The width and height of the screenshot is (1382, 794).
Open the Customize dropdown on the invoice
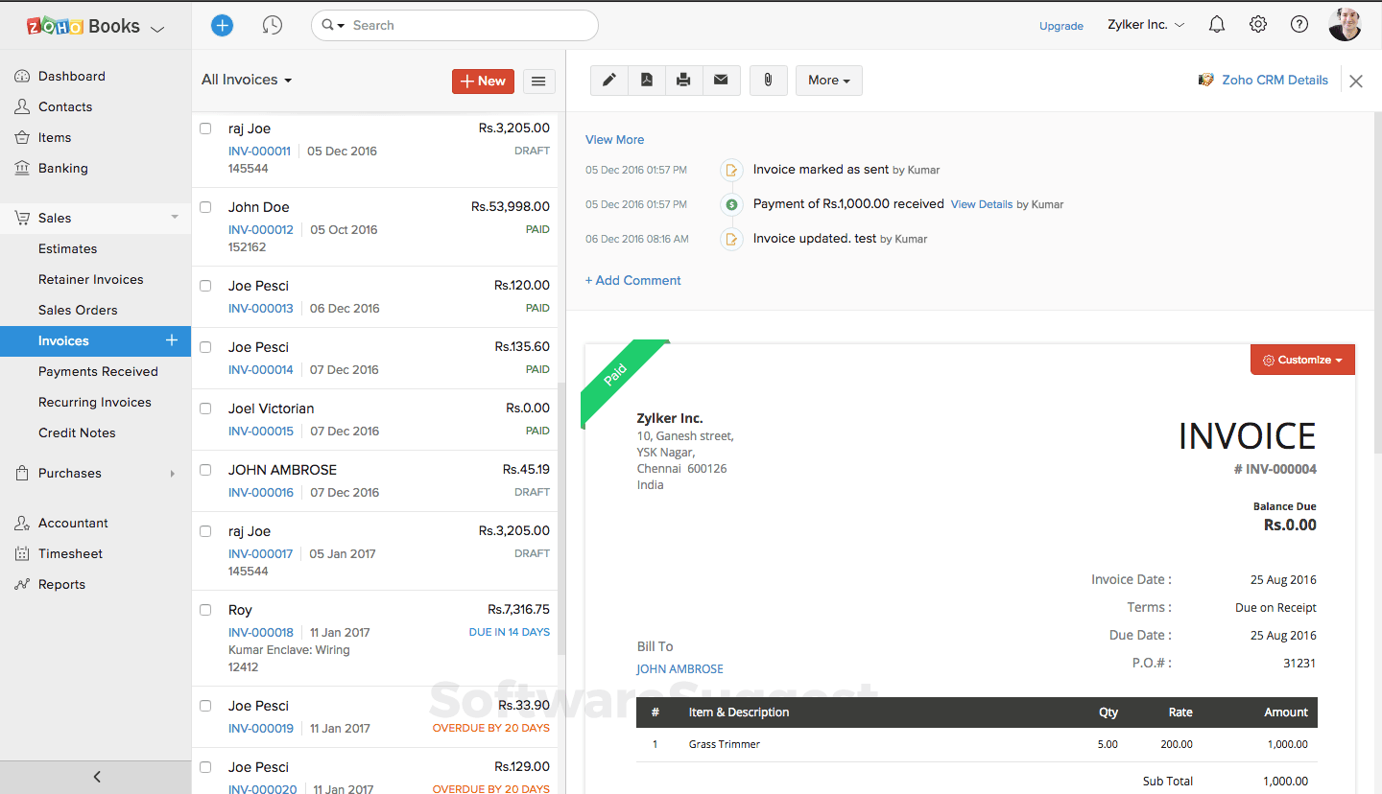(1301, 359)
